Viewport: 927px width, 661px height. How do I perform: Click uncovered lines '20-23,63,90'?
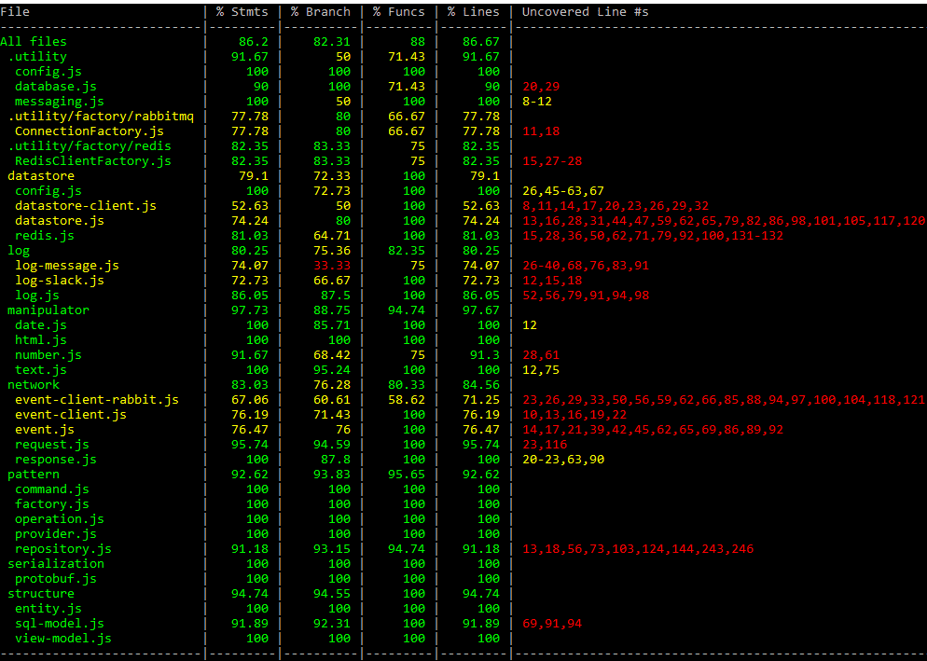point(563,460)
